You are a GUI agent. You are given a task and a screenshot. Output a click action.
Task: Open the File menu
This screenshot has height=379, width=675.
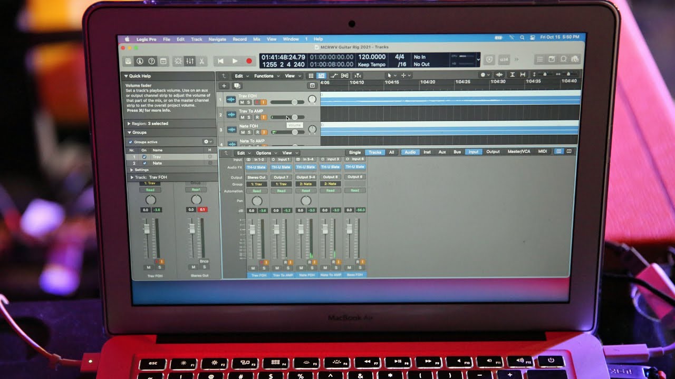167,39
